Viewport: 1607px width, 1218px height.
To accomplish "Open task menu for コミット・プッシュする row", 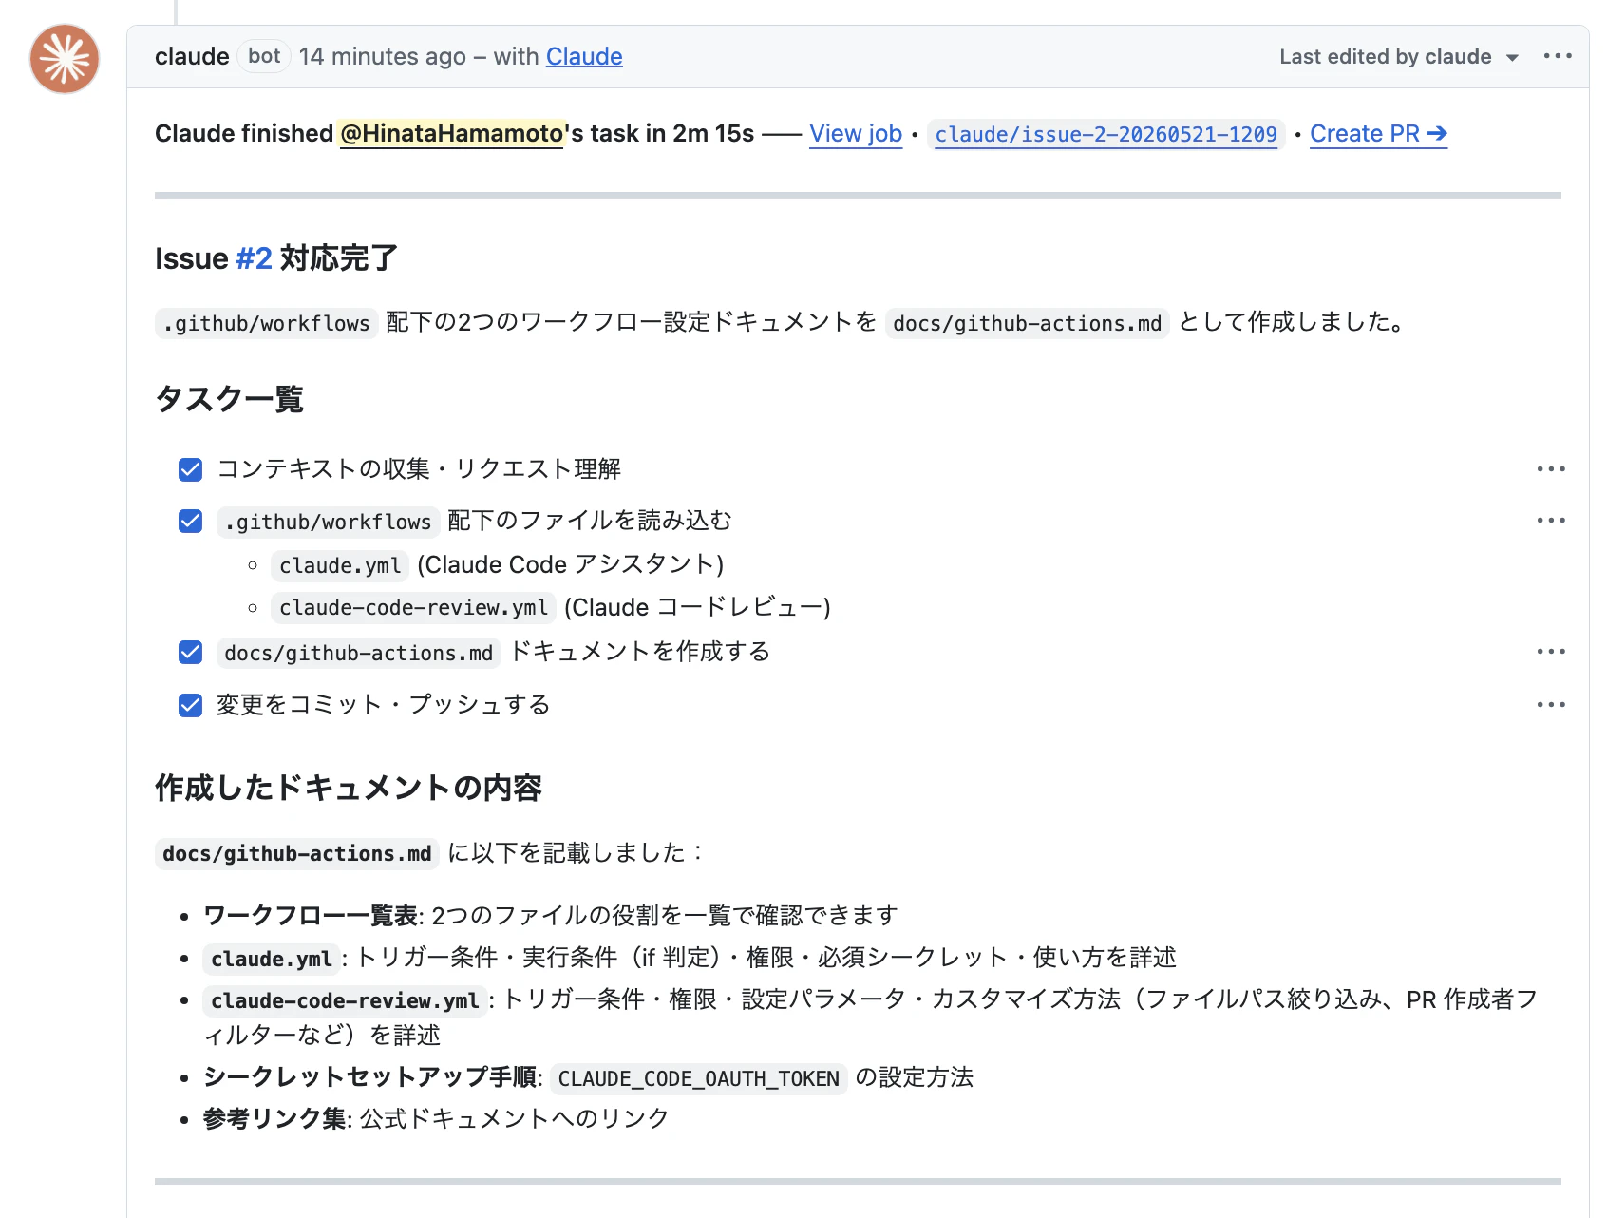I will 1551,705.
